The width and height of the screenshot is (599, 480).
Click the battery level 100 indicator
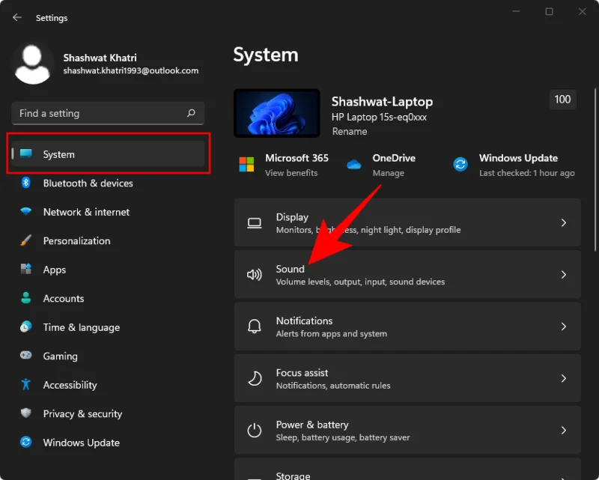pos(562,99)
